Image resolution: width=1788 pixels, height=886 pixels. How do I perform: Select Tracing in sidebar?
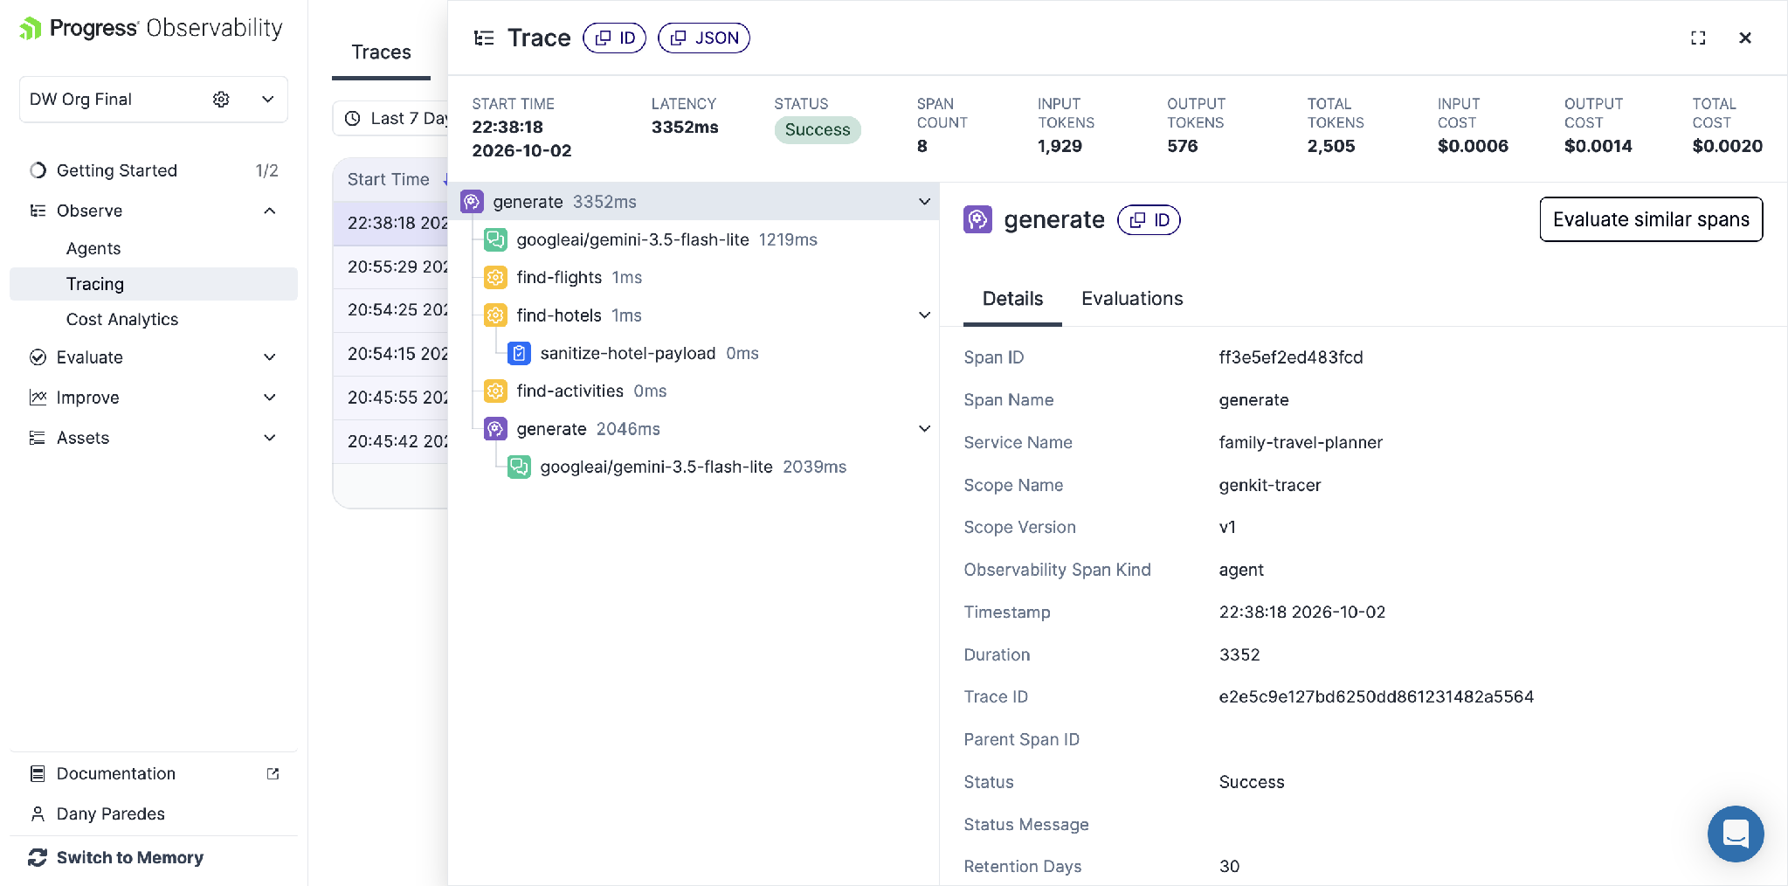(154, 284)
